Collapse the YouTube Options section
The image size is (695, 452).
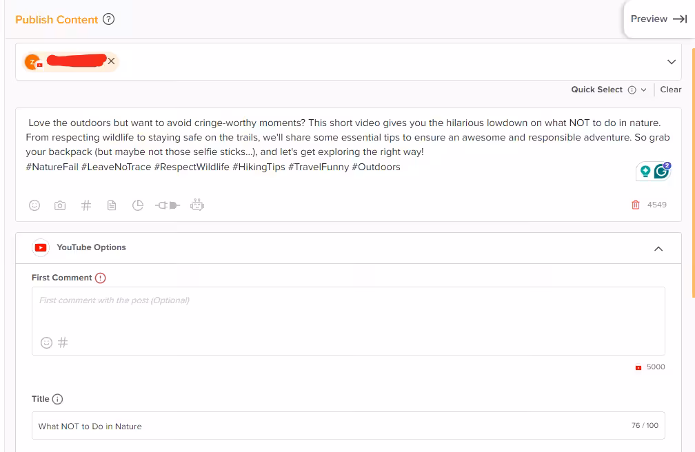pyautogui.click(x=658, y=249)
